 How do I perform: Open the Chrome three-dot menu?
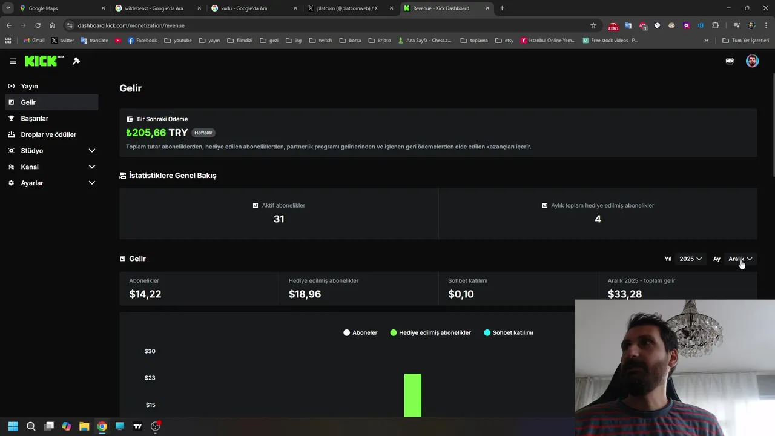point(766,25)
